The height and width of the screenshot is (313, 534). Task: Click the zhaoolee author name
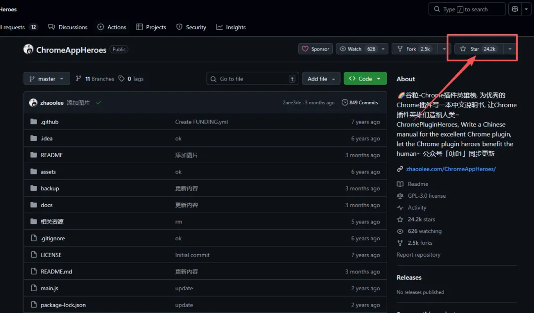52,103
